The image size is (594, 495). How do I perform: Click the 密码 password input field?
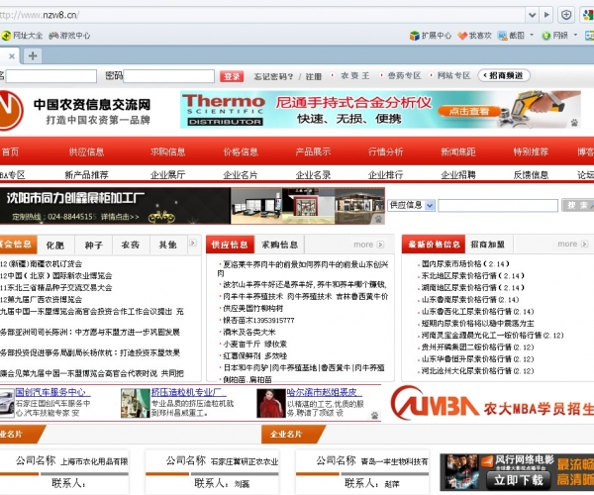tap(169, 76)
